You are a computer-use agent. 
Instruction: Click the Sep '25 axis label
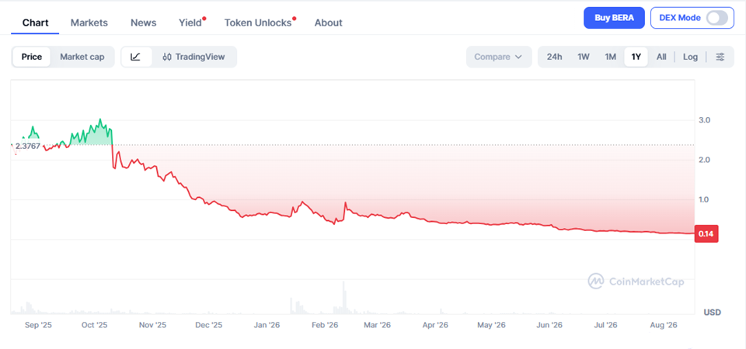point(37,325)
